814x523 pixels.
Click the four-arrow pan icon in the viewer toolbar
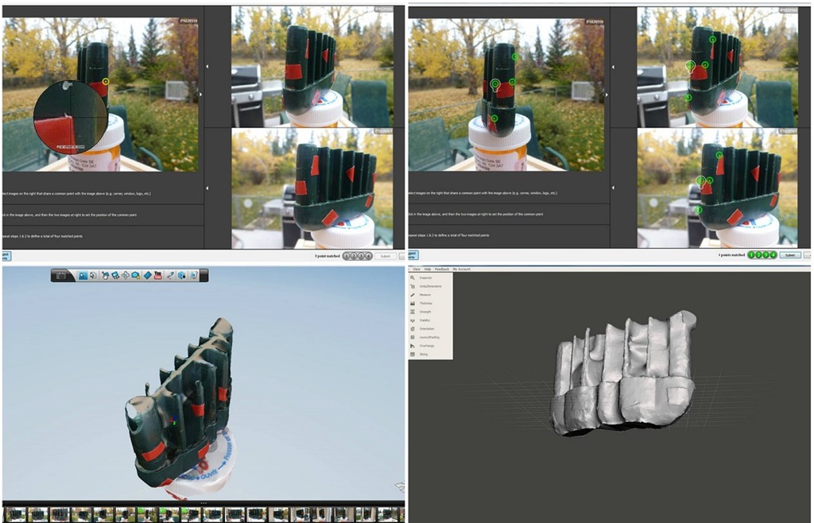tap(126, 275)
